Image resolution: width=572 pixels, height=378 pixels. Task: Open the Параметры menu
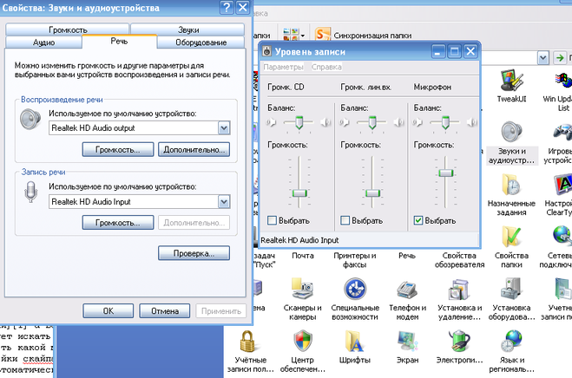tap(284, 67)
